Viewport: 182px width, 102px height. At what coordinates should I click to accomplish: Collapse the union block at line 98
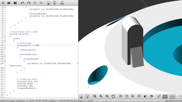point(5,41)
